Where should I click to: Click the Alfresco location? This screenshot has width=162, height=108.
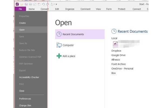pyautogui.click(x=116, y=60)
